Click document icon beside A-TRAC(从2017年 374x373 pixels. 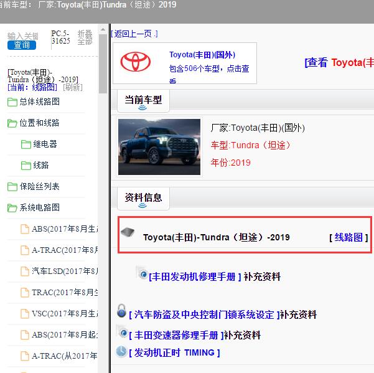(x=25, y=356)
